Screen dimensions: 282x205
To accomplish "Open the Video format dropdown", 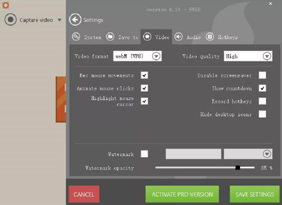I will [x=156, y=56].
